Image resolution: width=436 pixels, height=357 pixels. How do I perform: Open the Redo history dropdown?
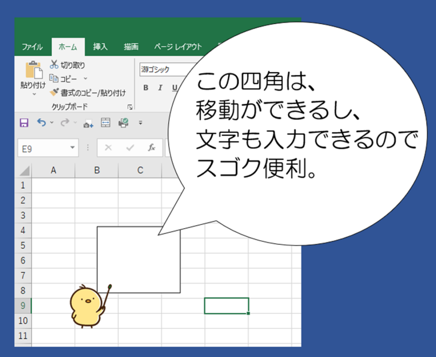click(x=75, y=122)
